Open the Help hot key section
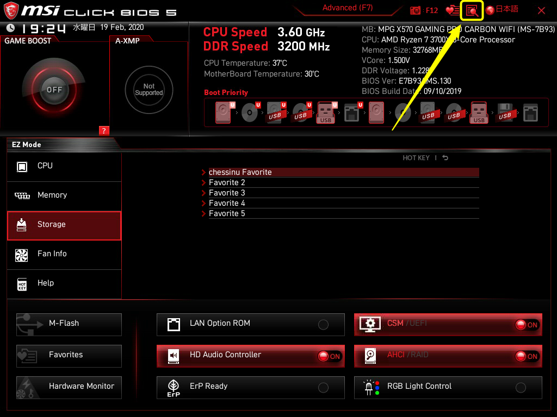 64,285
